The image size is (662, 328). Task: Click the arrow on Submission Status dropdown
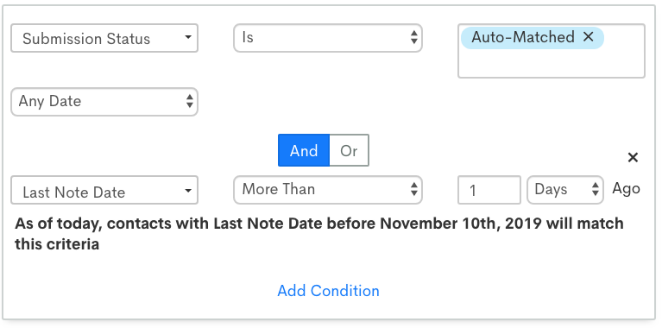click(188, 37)
